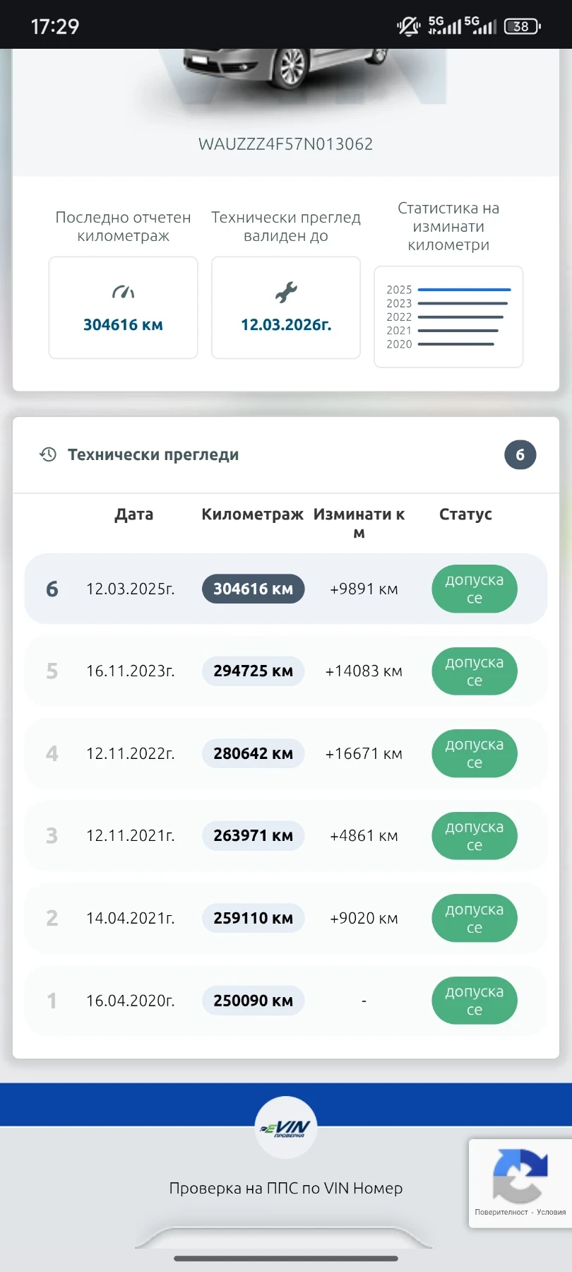Tap the wrench icon for inspection validity

(x=286, y=292)
